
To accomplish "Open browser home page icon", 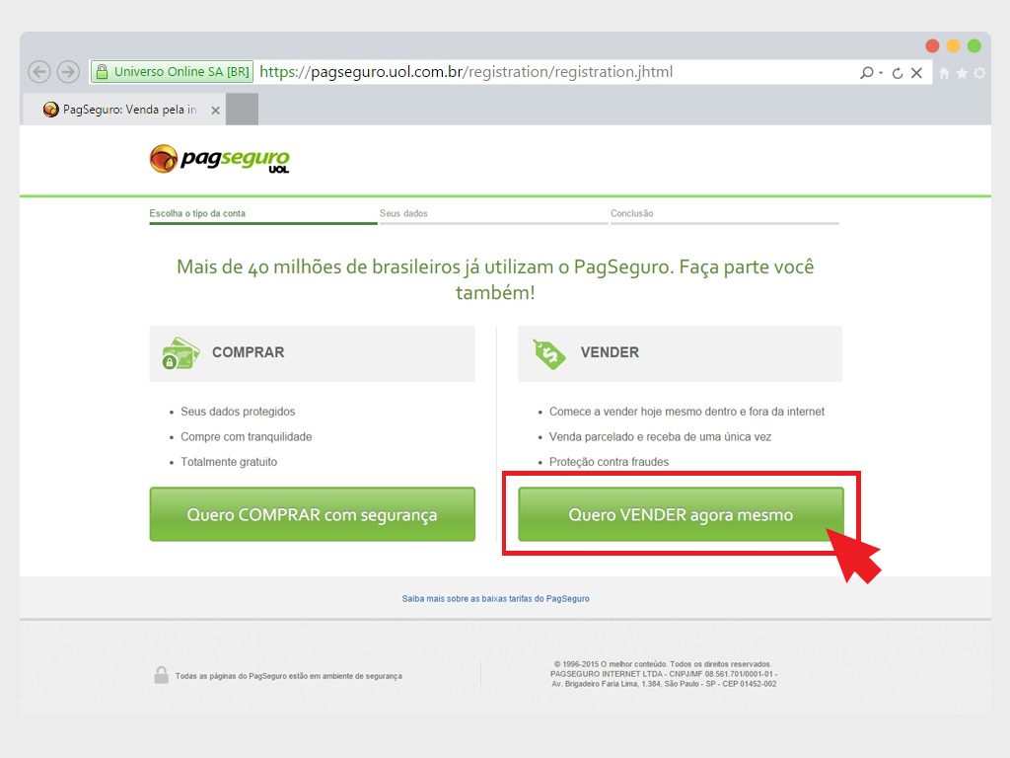I will [944, 73].
